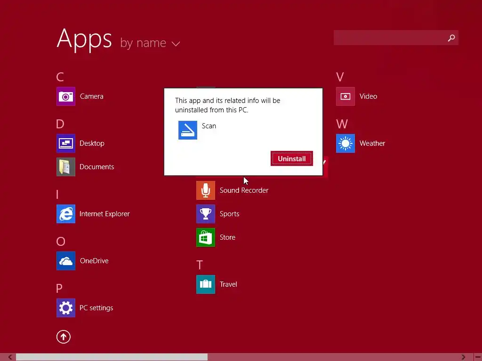
Task: Click the 'Sound Recorder' app label
Action: pyautogui.click(x=244, y=190)
